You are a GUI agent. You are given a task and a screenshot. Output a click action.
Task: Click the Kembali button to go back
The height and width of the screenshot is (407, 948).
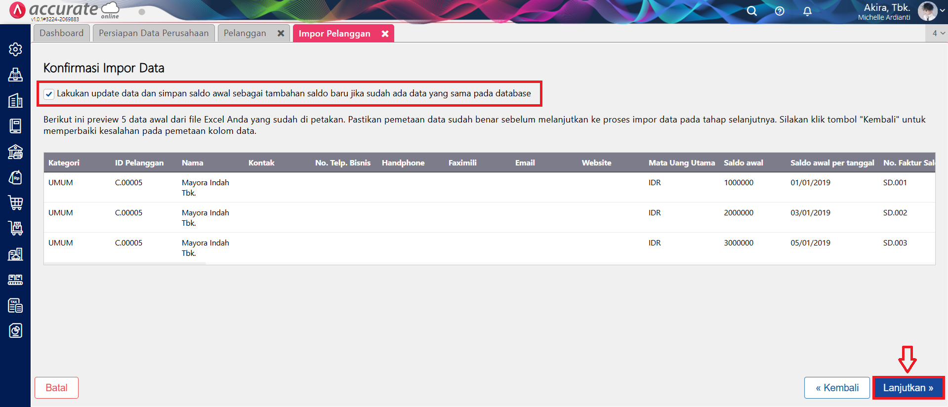tap(837, 388)
